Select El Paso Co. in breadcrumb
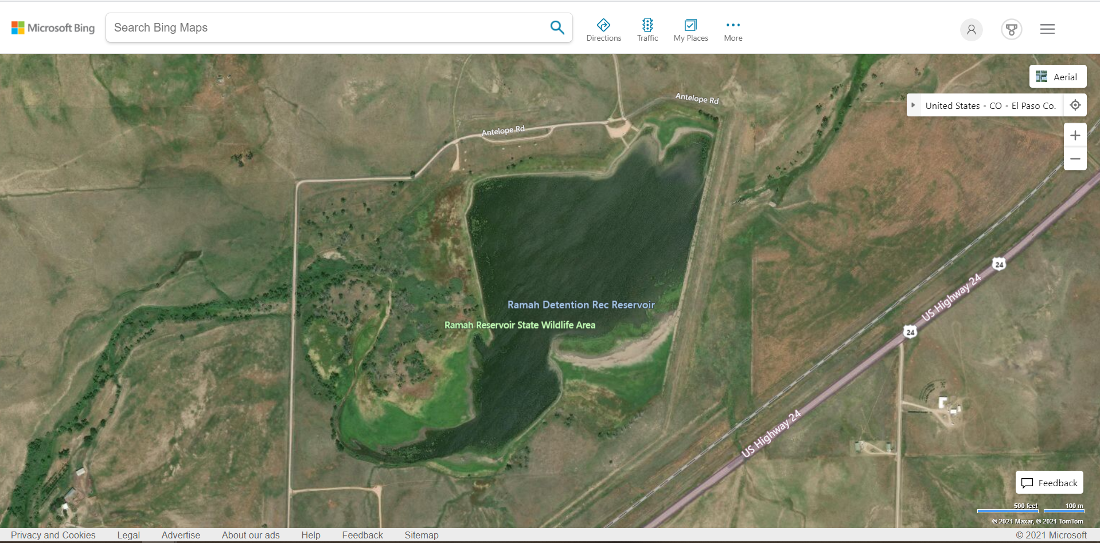The height and width of the screenshot is (543, 1100). tap(1033, 106)
